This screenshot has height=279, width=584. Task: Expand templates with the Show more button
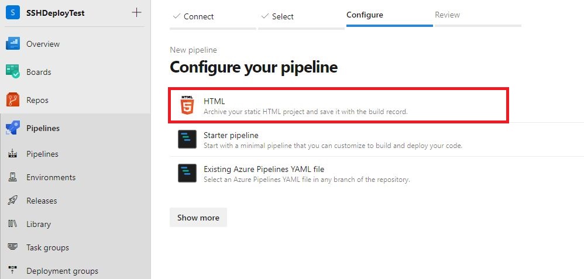coord(198,218)
